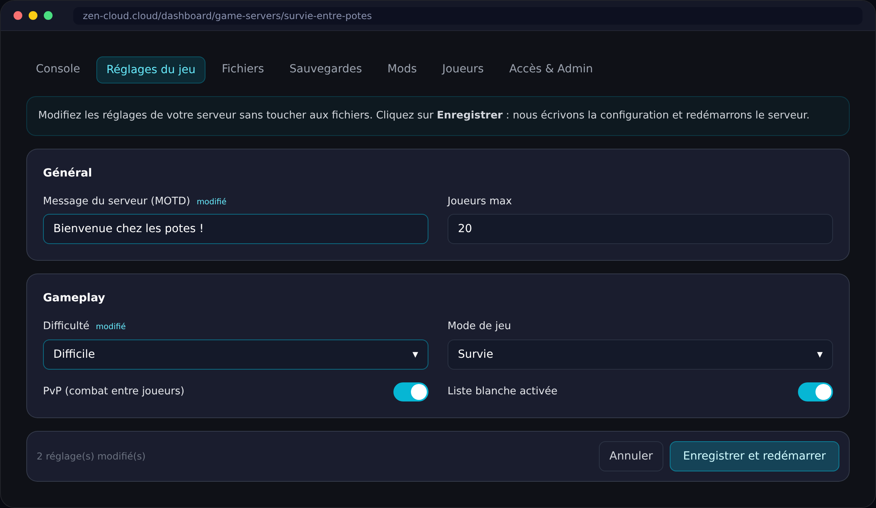The height and width of the screenshot is (508, 876).
Task: Open the Difficulté dropdown
Action: [235, 354]
